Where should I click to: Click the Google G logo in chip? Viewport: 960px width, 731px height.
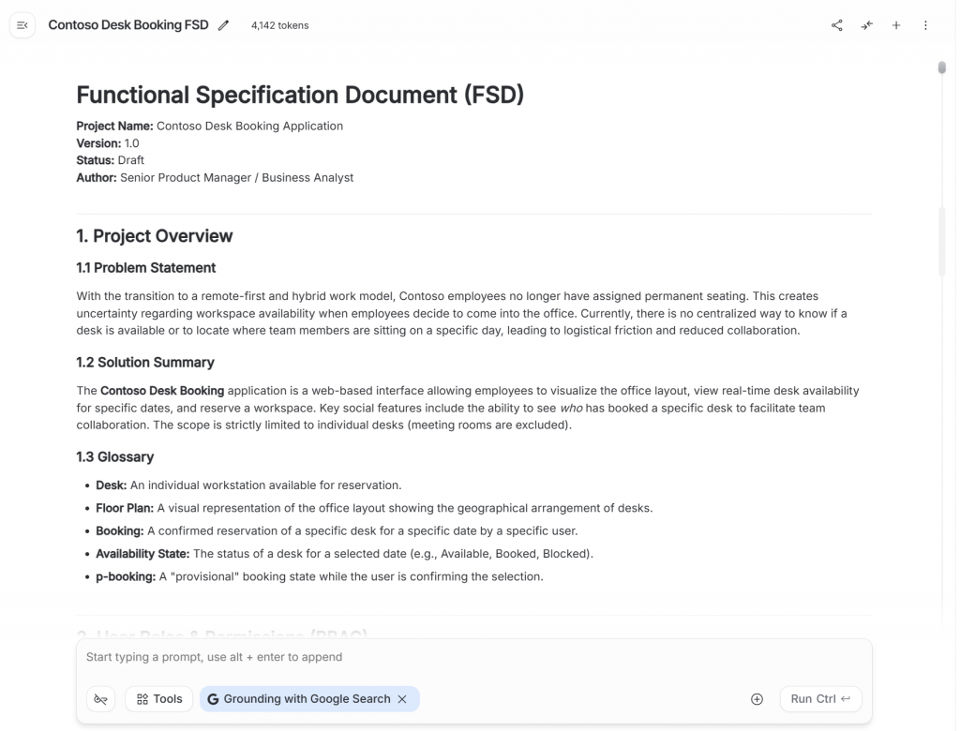pyautogui.click(x=213, y=699)
